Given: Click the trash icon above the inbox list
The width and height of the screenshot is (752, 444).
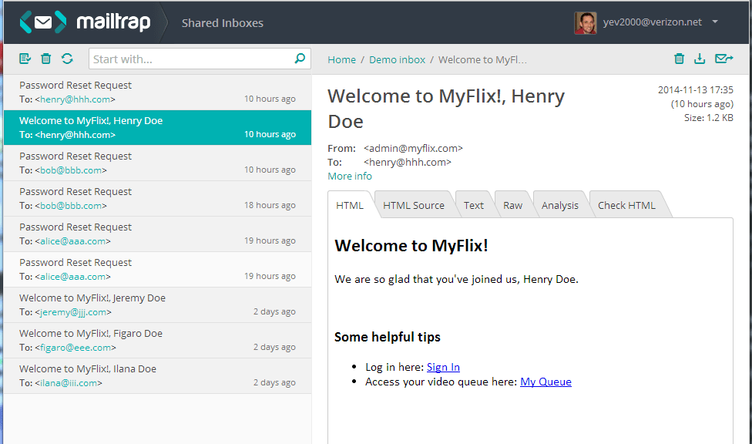Looking at the screenshot, I should coord(46,59).
